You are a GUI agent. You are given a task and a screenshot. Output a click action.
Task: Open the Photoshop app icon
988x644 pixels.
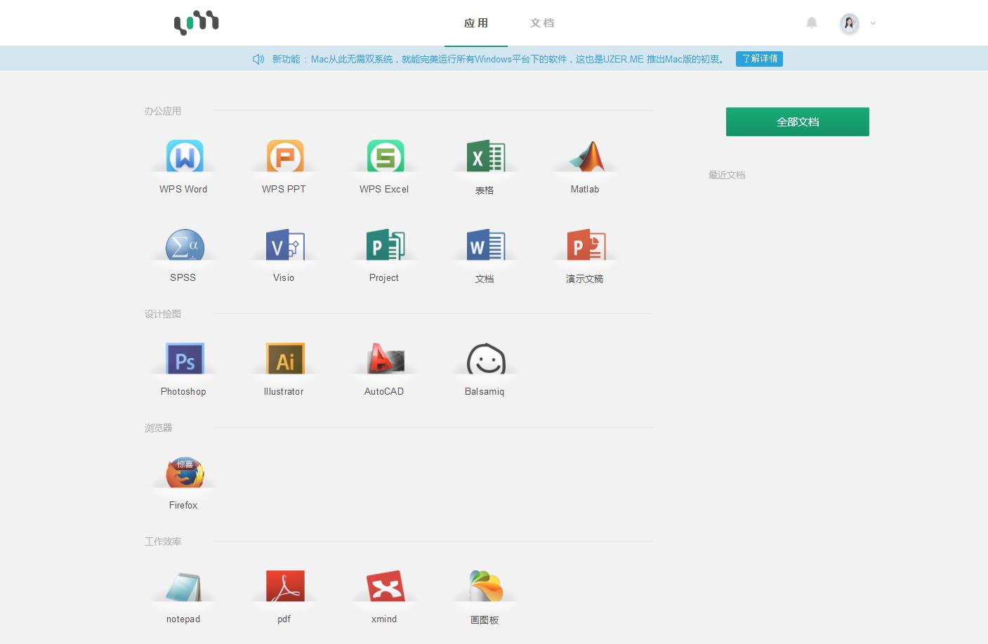pos(184,359)
